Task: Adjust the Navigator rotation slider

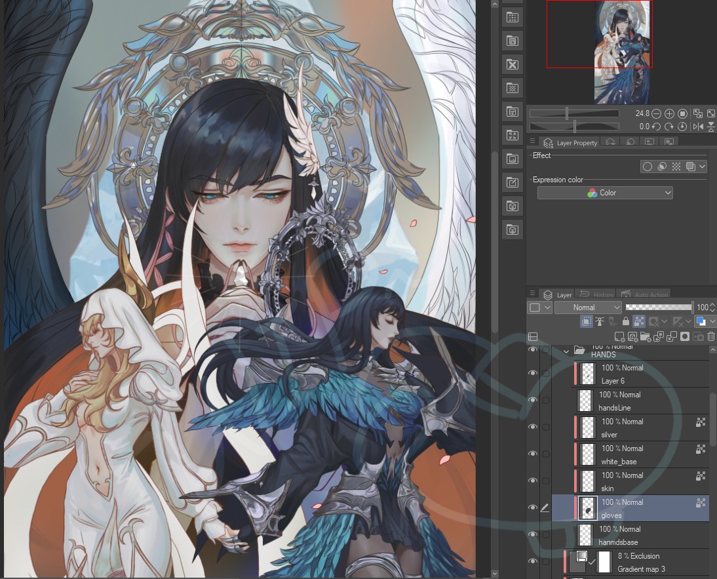Action: (x=574, y=127)
